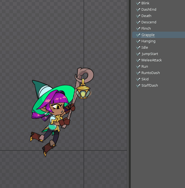This screenshot has width=185, height=188.
Task: Select the StaffDash animation
Action: pyautogui.click(x=149, y=86)
